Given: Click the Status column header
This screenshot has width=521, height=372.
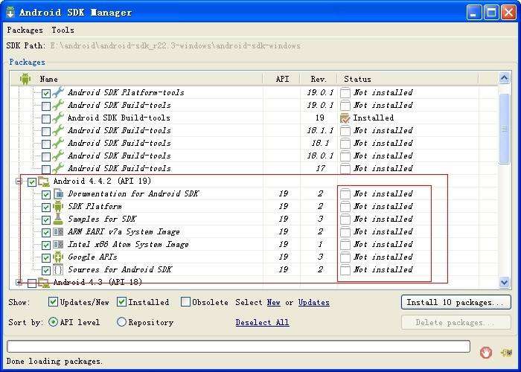Looking at the screenshot, I should tap(357, 79).
